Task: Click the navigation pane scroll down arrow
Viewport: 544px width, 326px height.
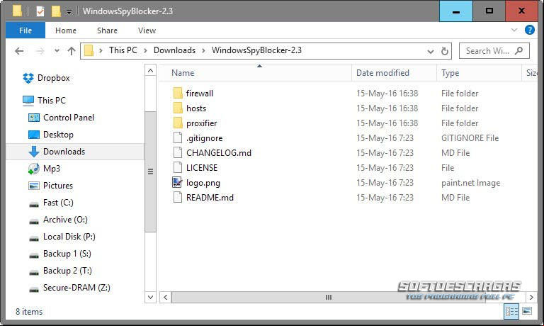Action: click(150, 297)
